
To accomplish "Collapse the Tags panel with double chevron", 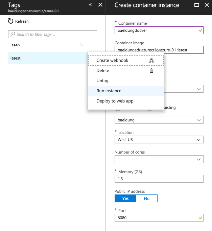I will pyautogui.click(x=90, y=5).
